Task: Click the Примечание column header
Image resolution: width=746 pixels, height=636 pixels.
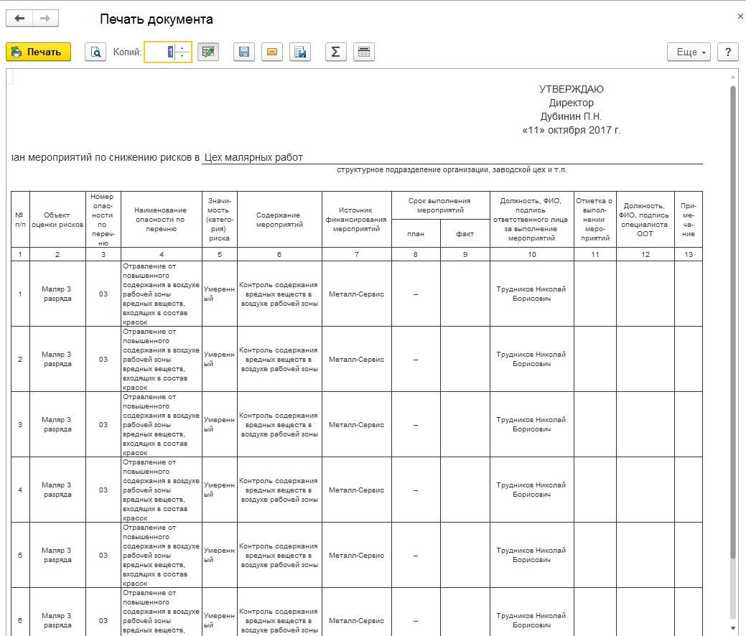Action: 688,220
